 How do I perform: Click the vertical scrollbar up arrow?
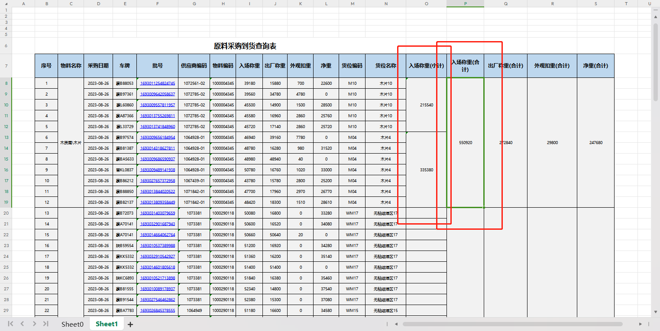[x=656, y=16]
